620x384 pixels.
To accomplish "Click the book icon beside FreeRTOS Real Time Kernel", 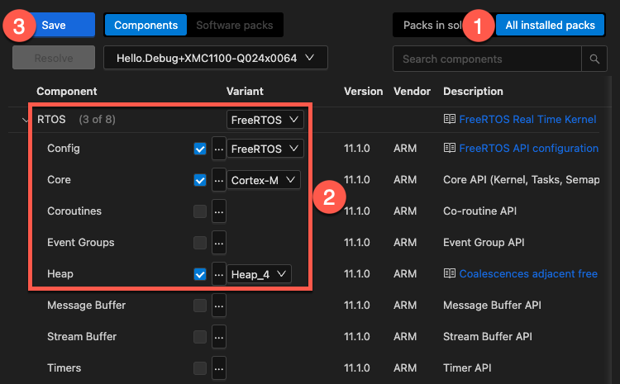I will [450, 119].
